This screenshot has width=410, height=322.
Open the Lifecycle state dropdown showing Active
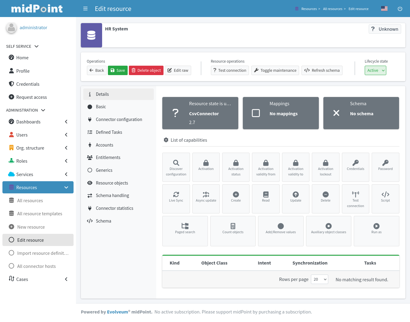coord(375,70)
